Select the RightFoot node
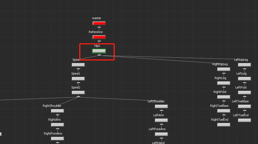Viewport: 258px width, 144px height. click(224, 97)
